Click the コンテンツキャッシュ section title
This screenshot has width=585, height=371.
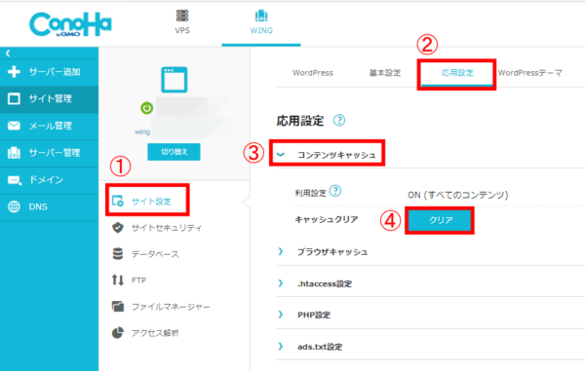pyautogui.click(x=336, y=155)
